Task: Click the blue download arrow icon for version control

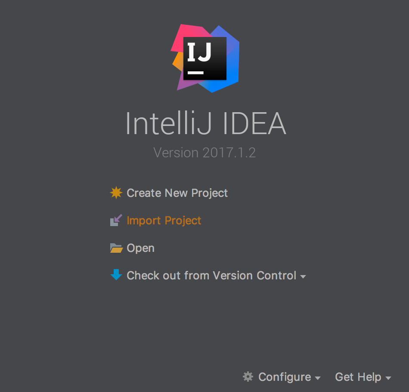Action: [116, 275]
